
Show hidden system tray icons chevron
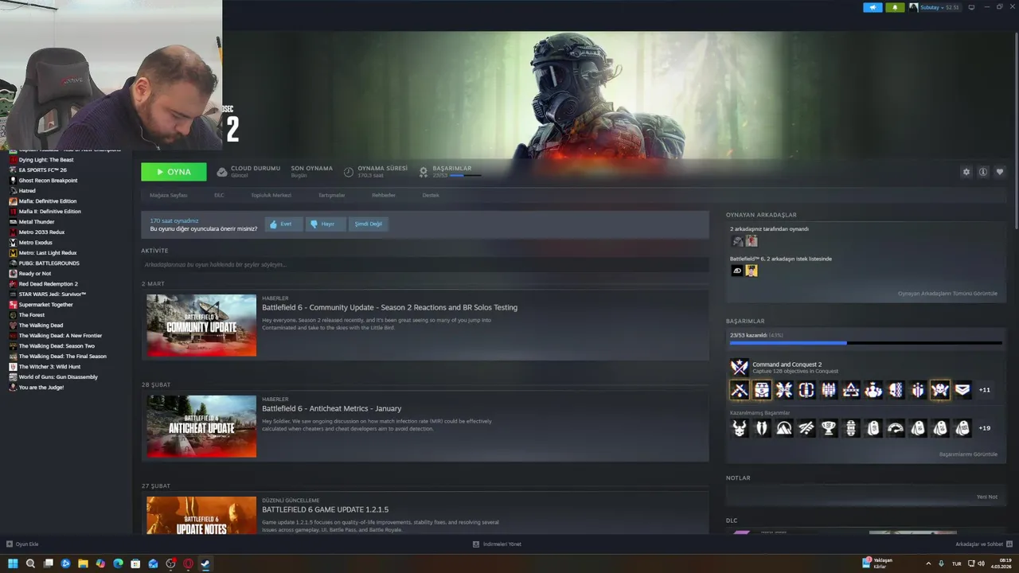pos(928,563)
